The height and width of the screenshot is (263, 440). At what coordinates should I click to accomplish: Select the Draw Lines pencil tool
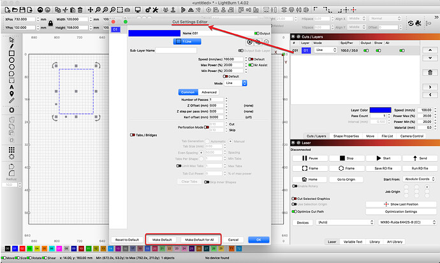[x=11, y=46]
